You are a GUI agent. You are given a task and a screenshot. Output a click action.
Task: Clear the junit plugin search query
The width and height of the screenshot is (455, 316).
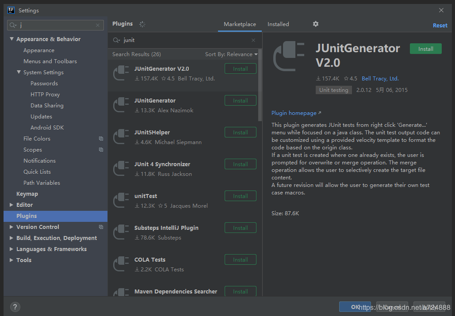253,40
